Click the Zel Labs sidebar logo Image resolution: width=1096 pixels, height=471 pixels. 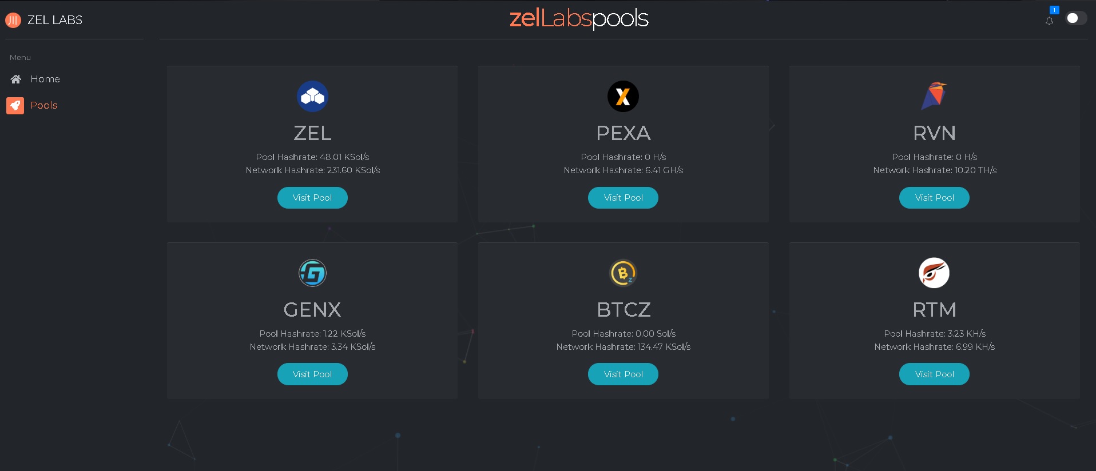coord(13,21)
